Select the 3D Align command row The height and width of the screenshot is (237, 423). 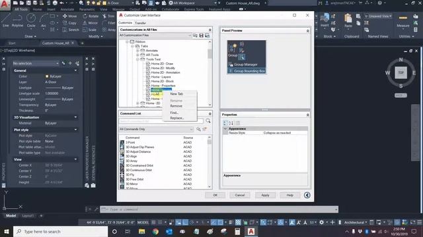163,156
